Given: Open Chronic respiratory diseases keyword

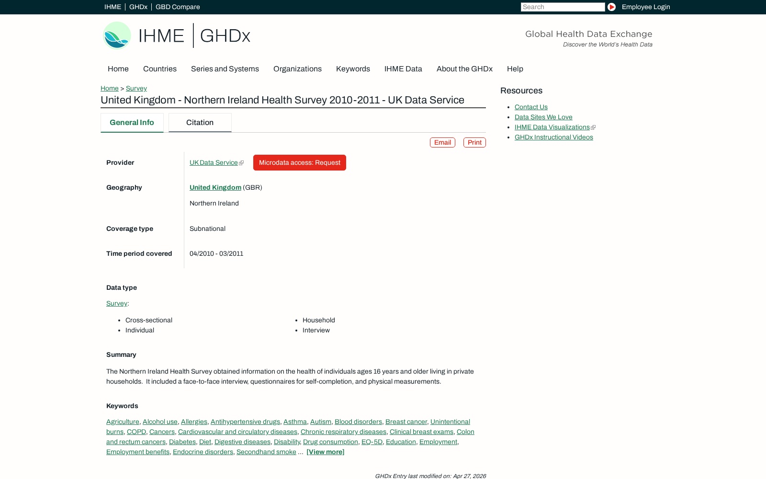Looking at the screenshot, I should 343,432.
